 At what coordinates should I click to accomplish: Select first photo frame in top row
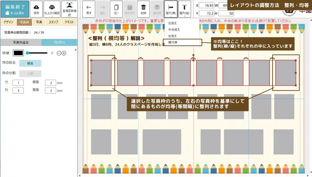[101, 73]
